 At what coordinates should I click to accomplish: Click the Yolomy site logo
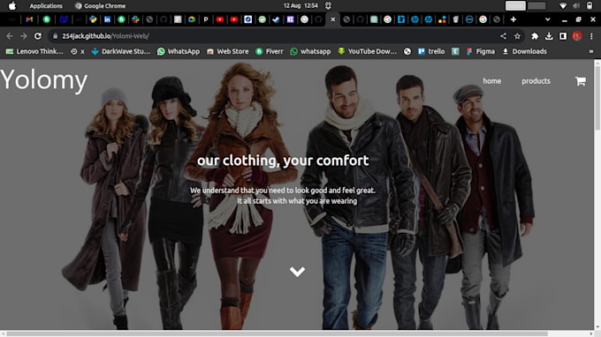(43, 80)
